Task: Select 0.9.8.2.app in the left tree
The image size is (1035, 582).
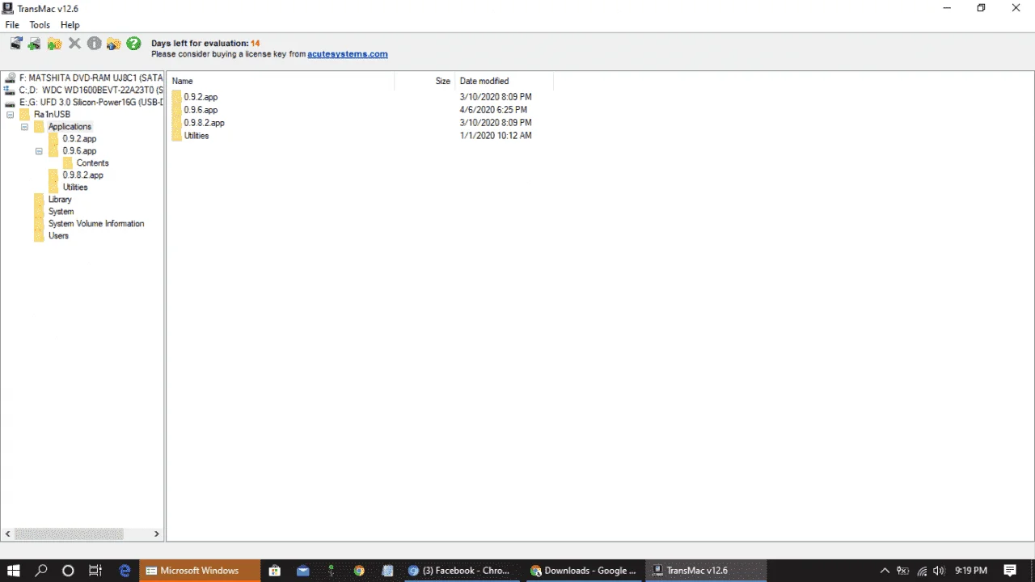Action: [x=82, y=175]
